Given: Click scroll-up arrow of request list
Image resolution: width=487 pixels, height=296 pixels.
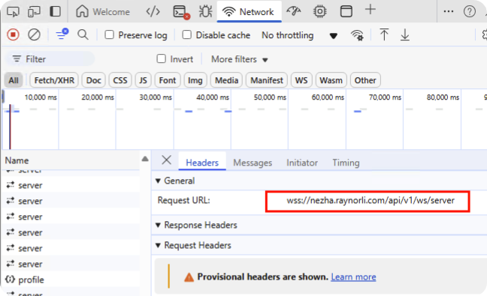Looking at the screenshot, I should [x=145, y=159].
